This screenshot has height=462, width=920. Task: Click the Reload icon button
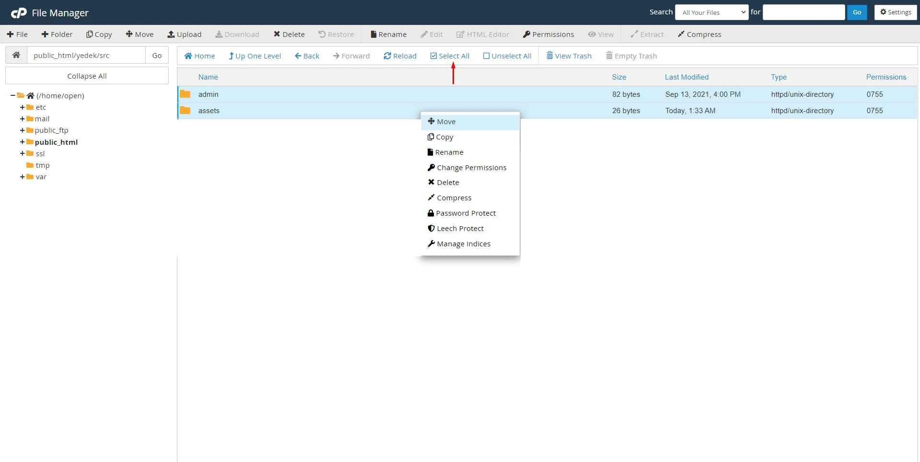(x=387, y=56)
